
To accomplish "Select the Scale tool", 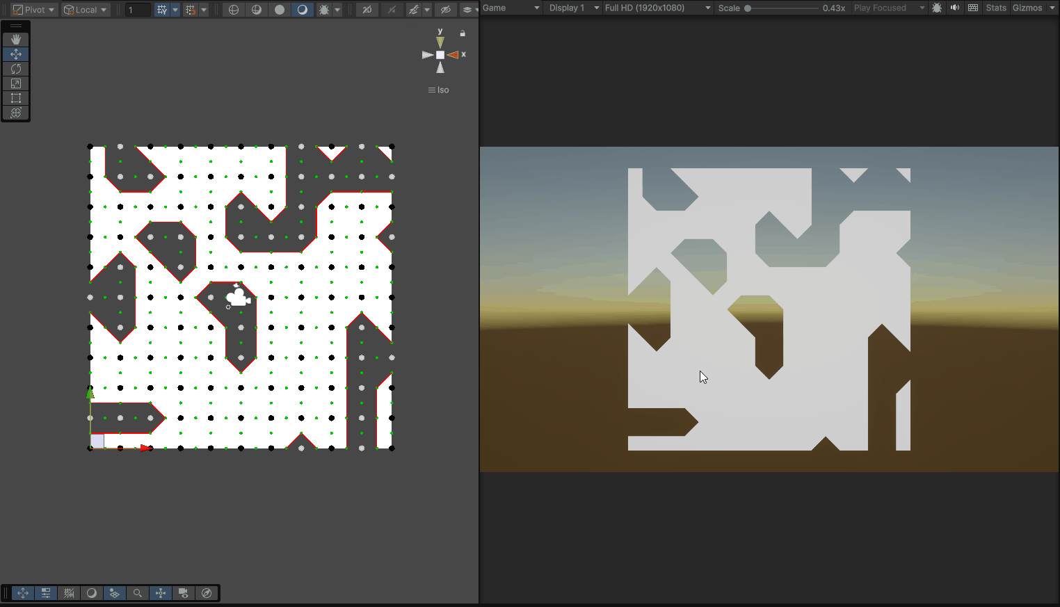I will click(16, 83).
